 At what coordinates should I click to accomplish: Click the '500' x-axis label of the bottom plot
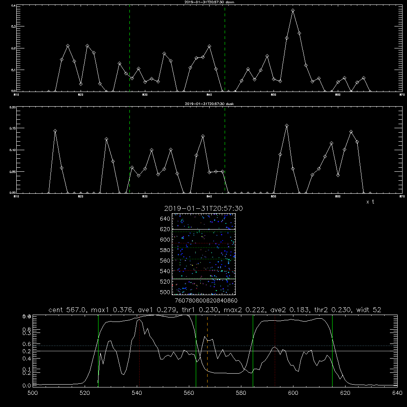[x=33, y=393]
